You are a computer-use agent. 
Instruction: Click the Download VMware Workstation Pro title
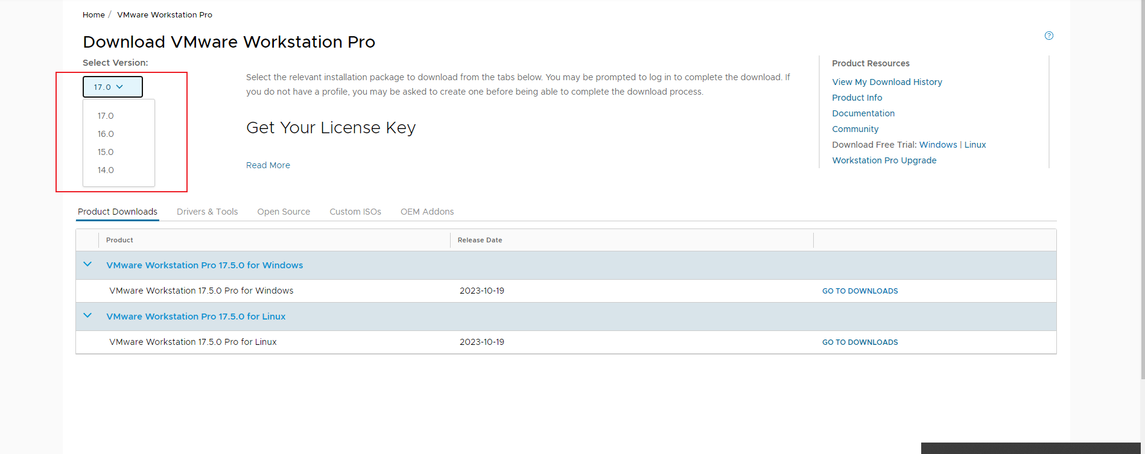coord(229,42)
